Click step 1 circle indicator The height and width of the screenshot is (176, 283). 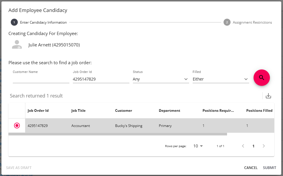click(x=14, y=22)
